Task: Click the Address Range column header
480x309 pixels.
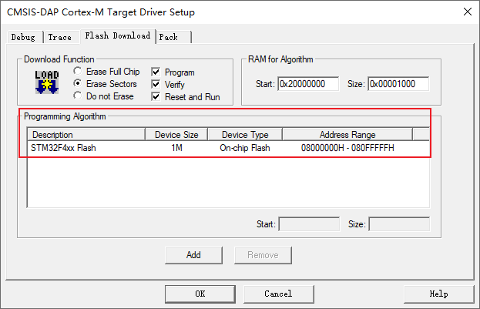Action: tap(347, 135)
